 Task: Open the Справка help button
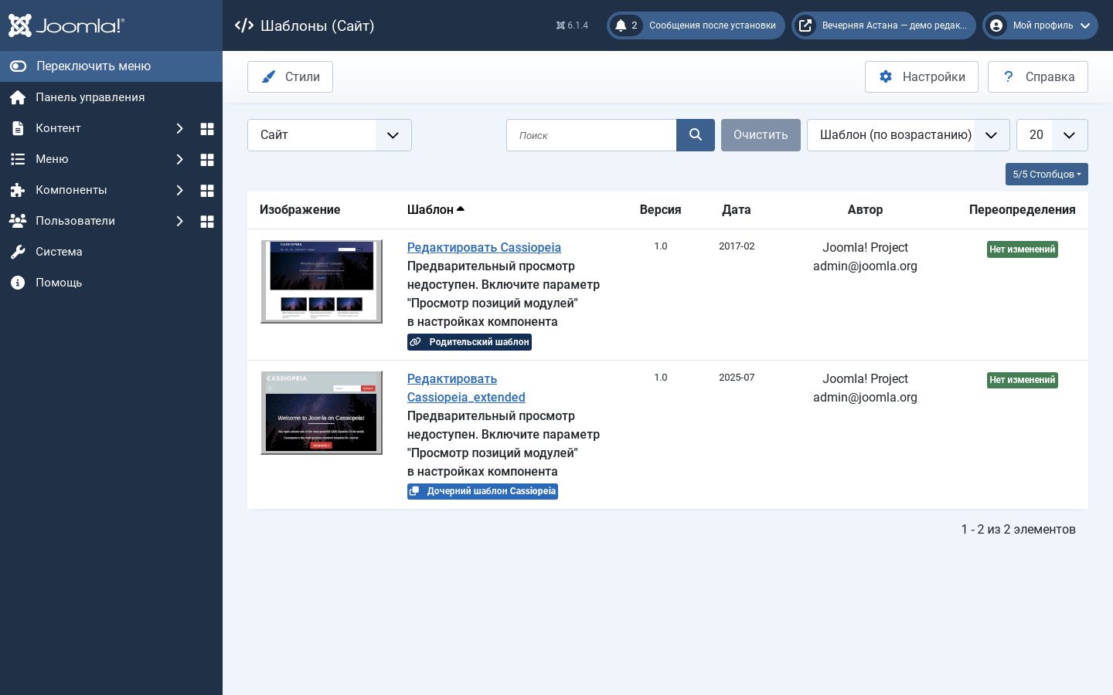click(1037, 76)
